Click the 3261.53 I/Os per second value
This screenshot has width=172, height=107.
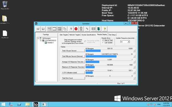(x=110, y=49)
